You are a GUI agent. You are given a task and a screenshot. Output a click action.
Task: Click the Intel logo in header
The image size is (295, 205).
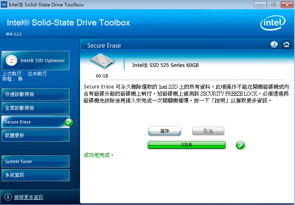tap(273, 23)
